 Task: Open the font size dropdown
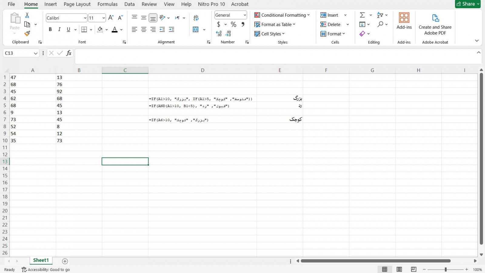(104, 18)
